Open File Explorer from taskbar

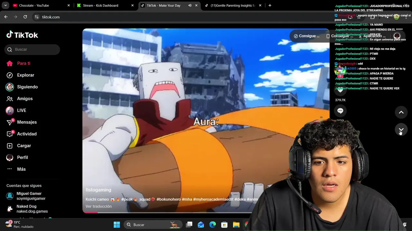pyautogui.click(x=236, y=225)
